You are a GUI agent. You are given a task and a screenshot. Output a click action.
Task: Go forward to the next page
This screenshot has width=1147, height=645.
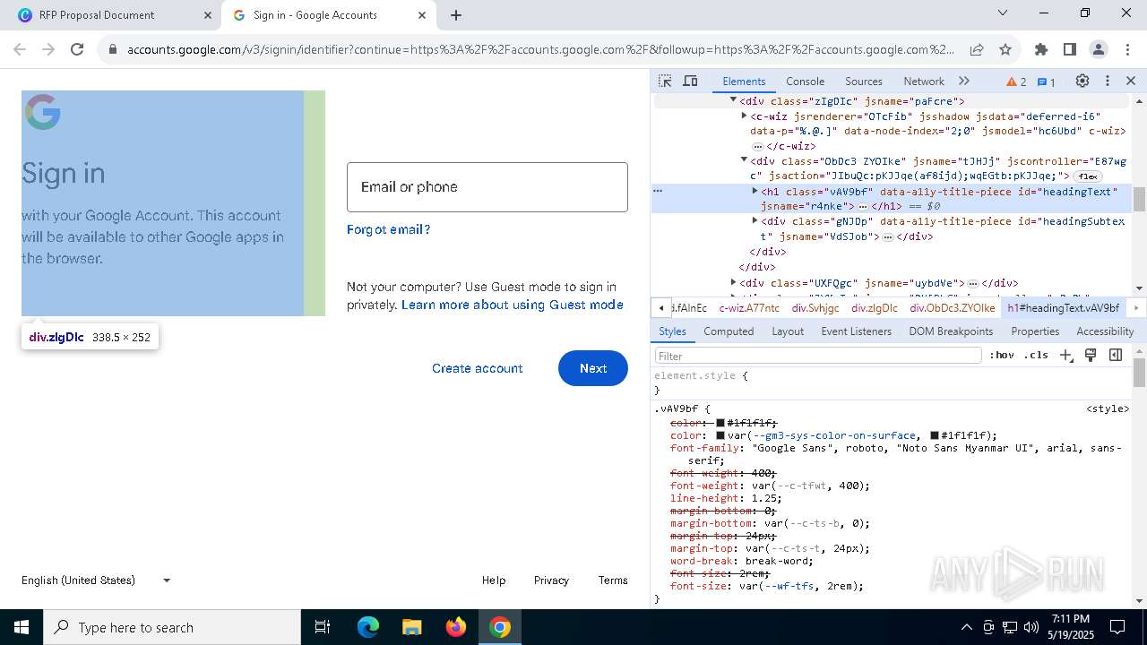pyautogui.click(x=48, y=49)
